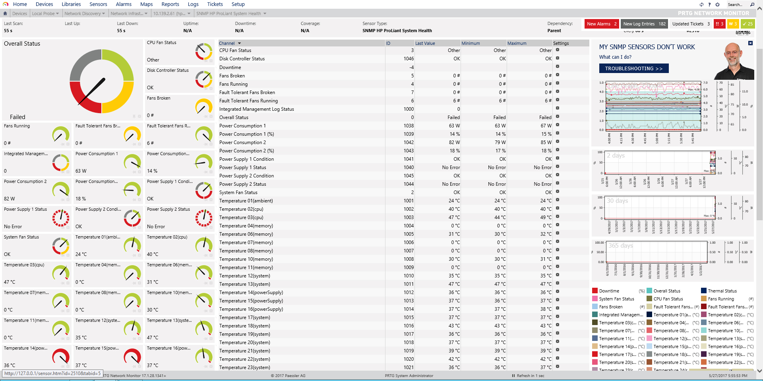
Task: Click the home breadcrumb icon
Action: 5,13
